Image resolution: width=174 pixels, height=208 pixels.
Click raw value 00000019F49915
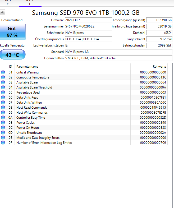point(153,108)
